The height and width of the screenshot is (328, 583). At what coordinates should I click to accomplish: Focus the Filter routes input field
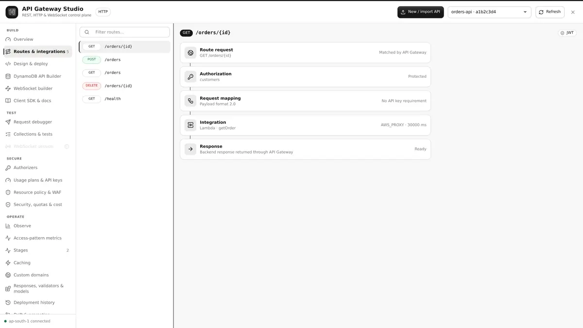pyautogui.click(x=125, y=32)
